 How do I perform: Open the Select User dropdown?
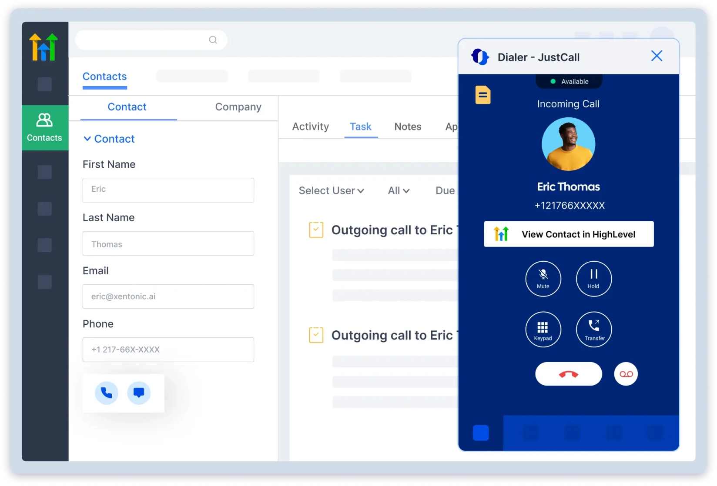(x=331, y=191)
